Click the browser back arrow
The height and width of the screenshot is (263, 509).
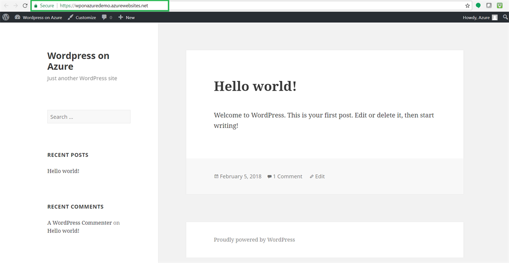coord(6,5)
